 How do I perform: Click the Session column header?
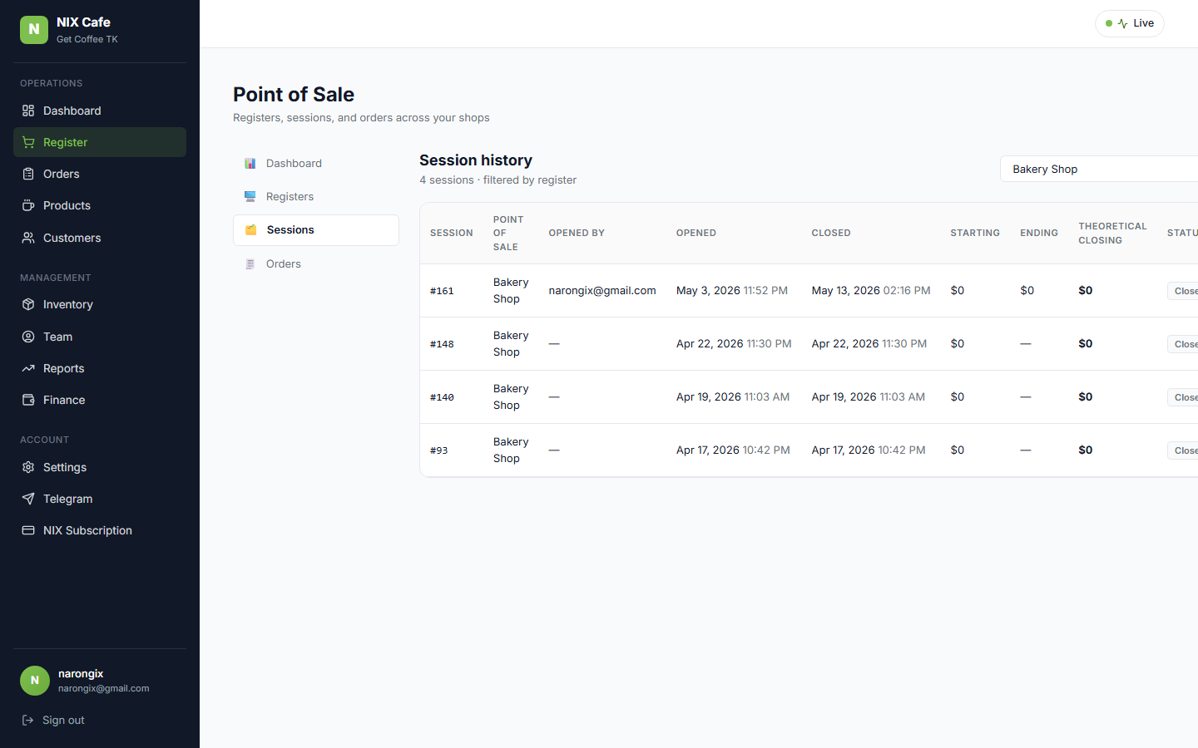click(452, 234)
